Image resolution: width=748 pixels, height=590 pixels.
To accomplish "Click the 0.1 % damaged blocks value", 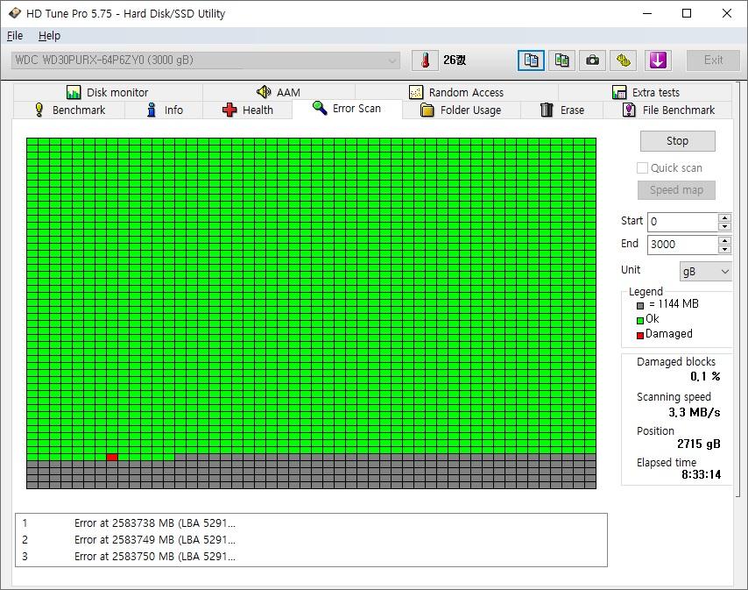I will click(x=705, y=377).
